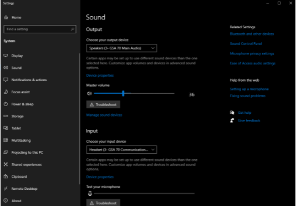
Task: Open the input device dropdown
Action: click(121, 149)
